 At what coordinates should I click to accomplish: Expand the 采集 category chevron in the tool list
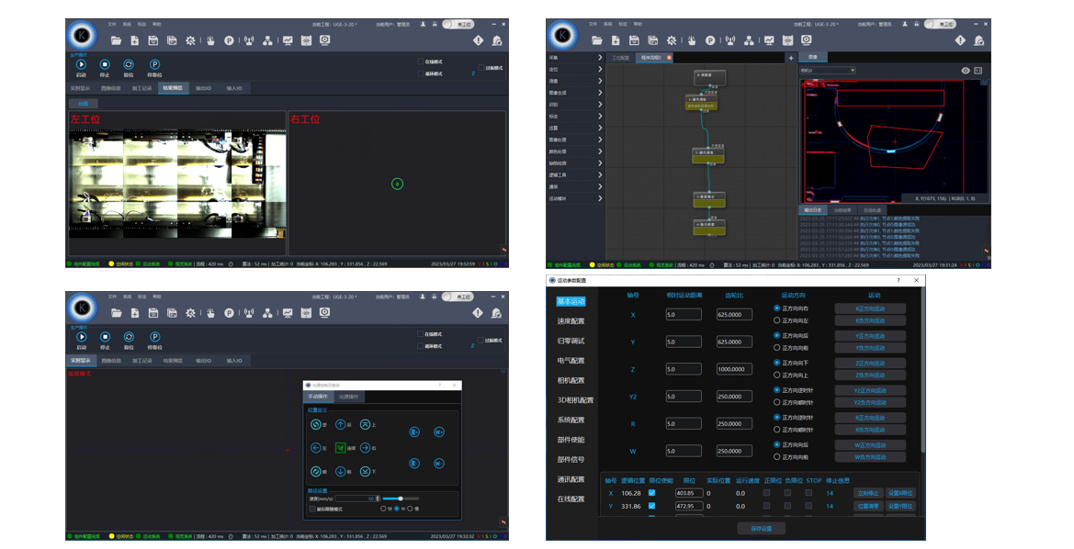pos(599,58)
